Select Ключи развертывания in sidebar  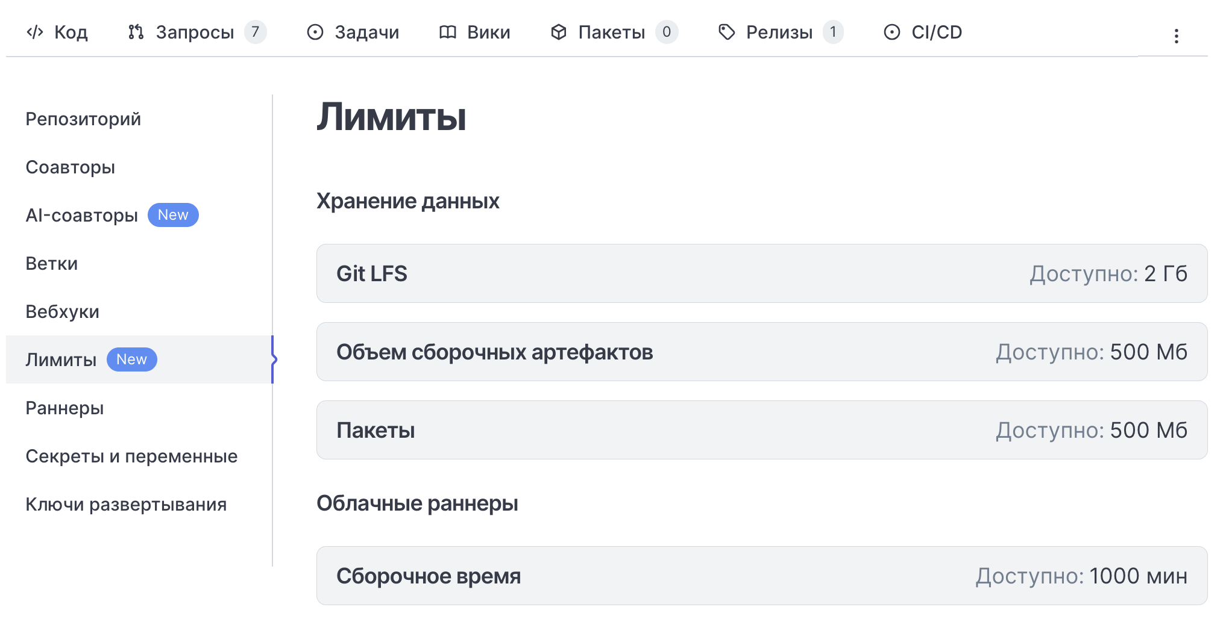pos(126,505)
